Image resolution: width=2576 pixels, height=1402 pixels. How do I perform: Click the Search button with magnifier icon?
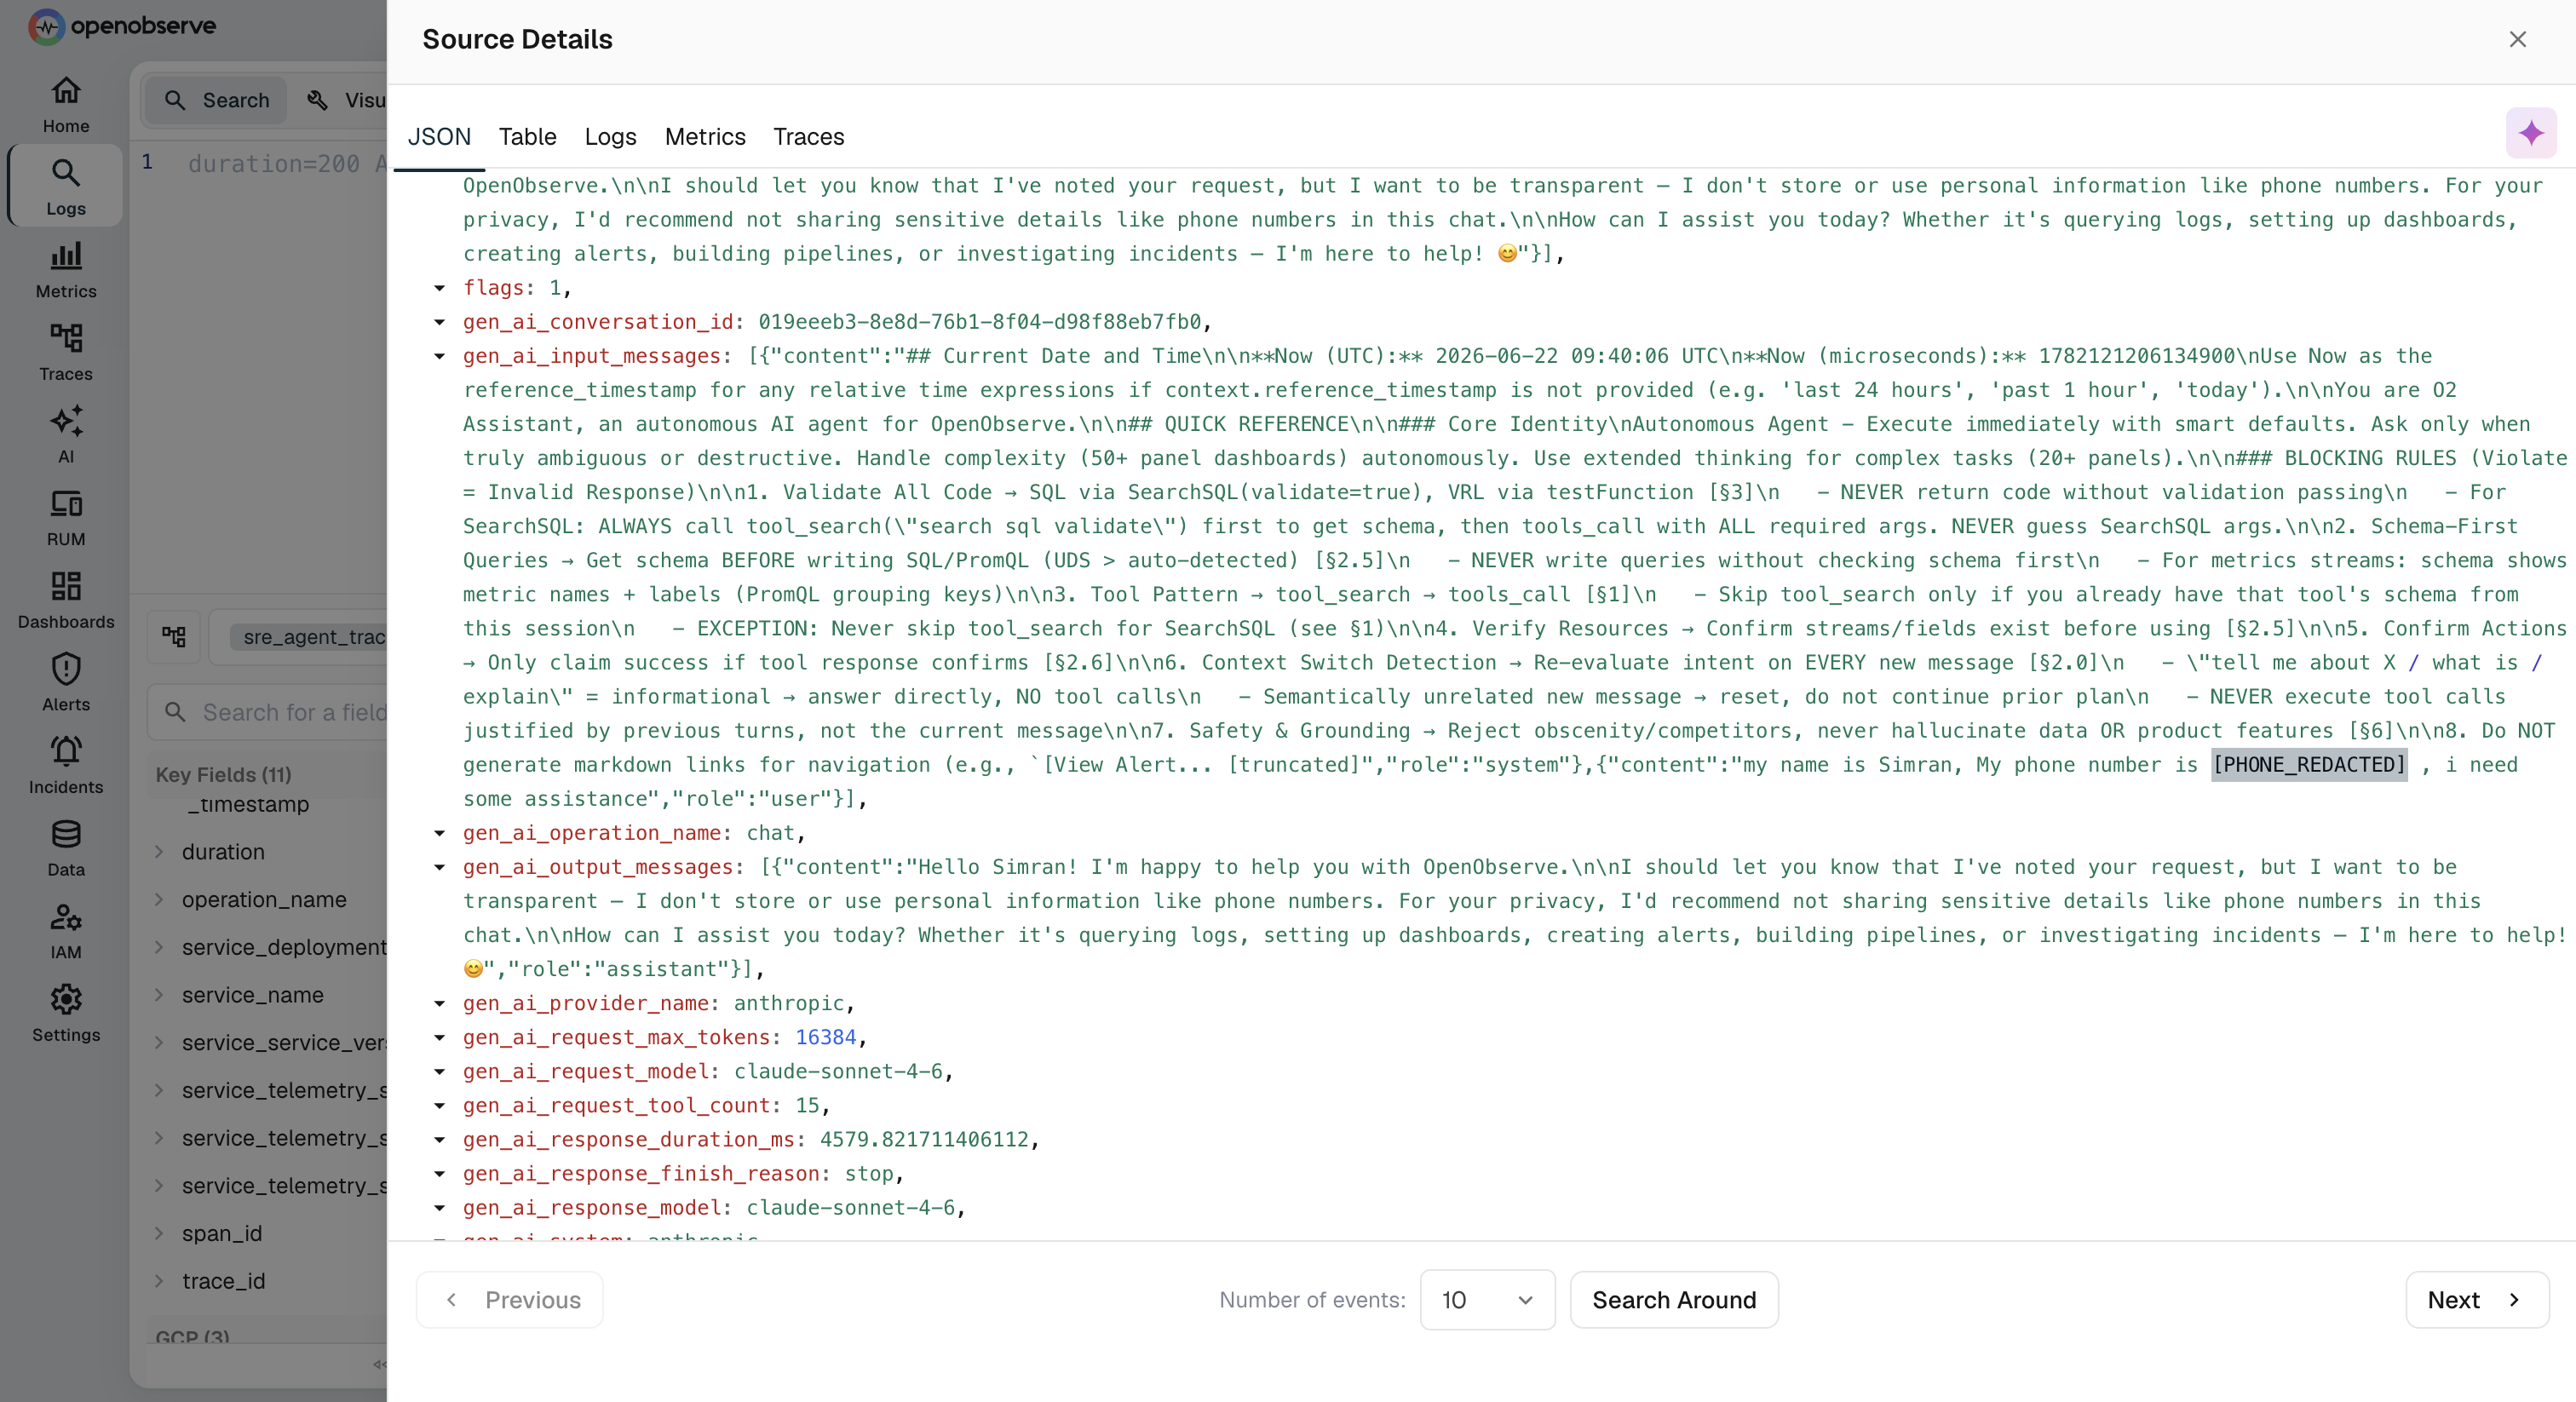pyautogui.click(x=217, y=100)
